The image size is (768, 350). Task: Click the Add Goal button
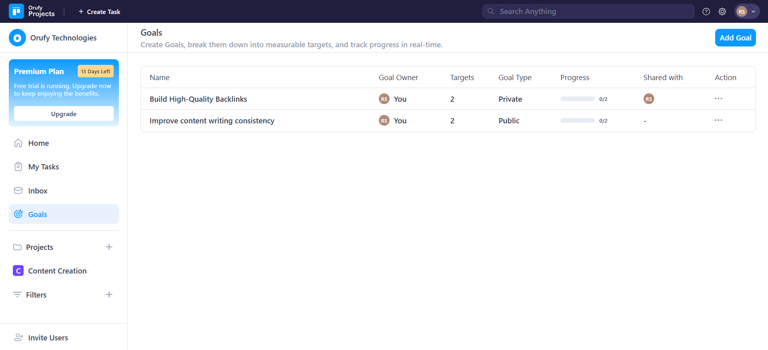(735, 38)
